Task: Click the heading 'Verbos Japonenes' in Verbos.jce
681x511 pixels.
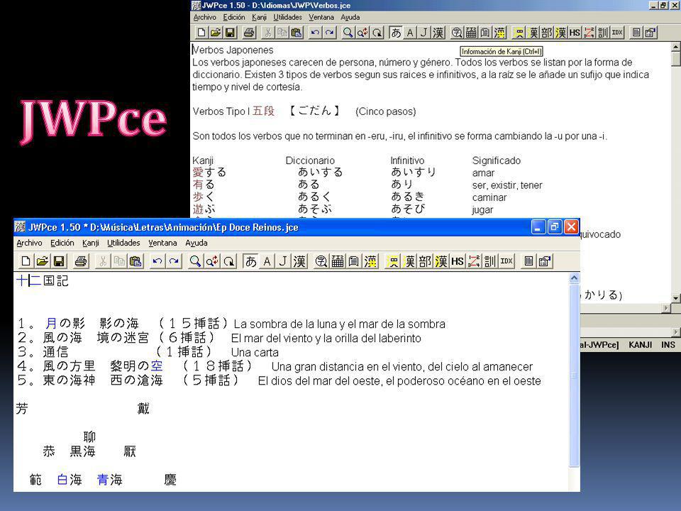Action: point(233,50)
